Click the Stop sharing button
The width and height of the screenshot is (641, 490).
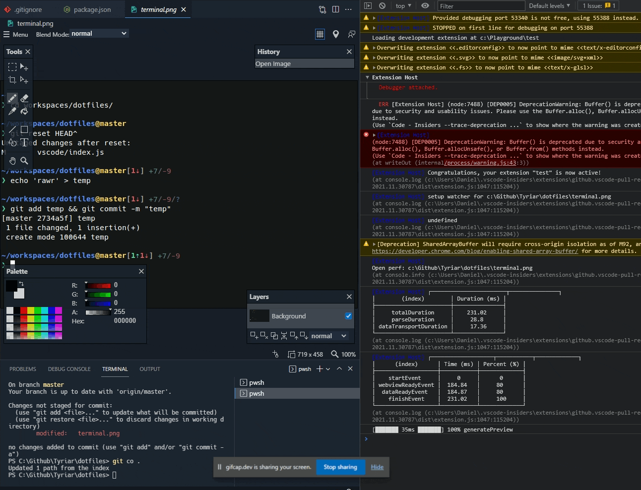coord(340,467)
